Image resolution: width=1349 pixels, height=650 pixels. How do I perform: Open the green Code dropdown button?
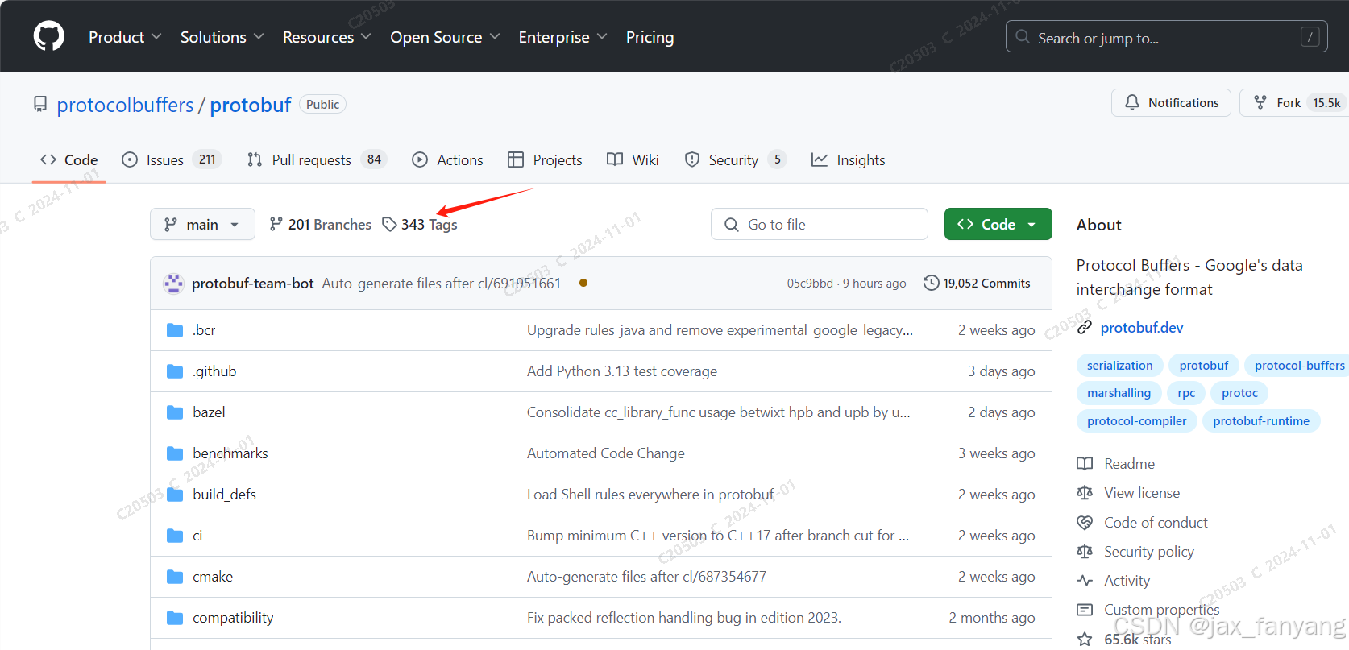tap(998, 224)
